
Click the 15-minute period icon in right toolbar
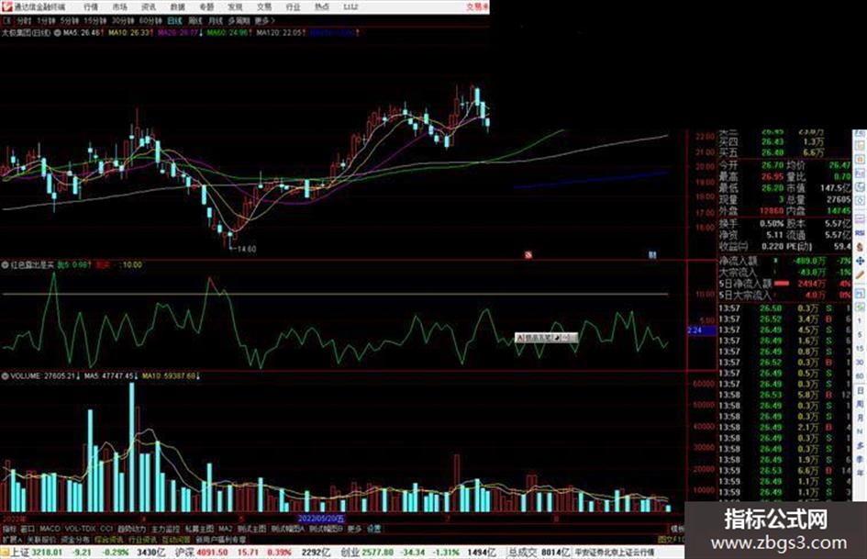[x=860, y=349]
